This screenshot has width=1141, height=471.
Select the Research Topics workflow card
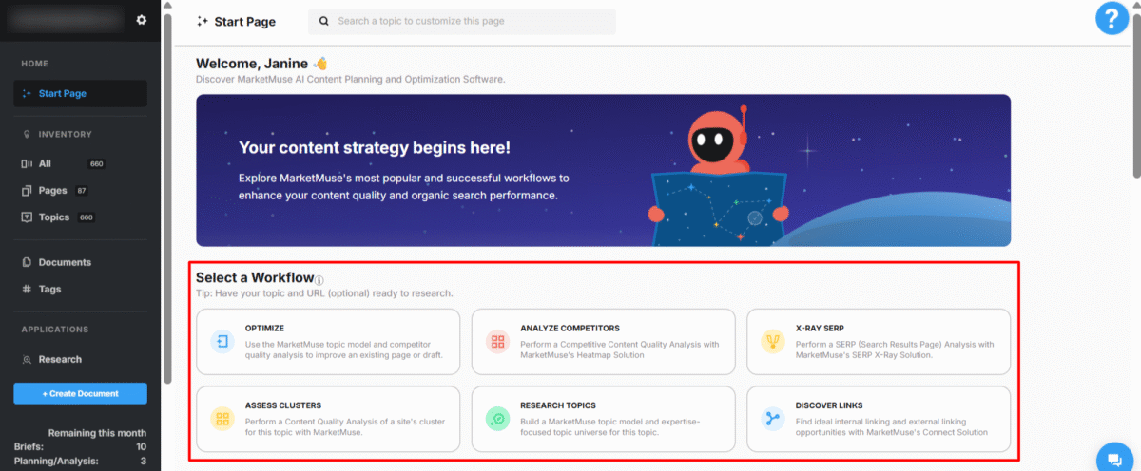coord(603,418)
